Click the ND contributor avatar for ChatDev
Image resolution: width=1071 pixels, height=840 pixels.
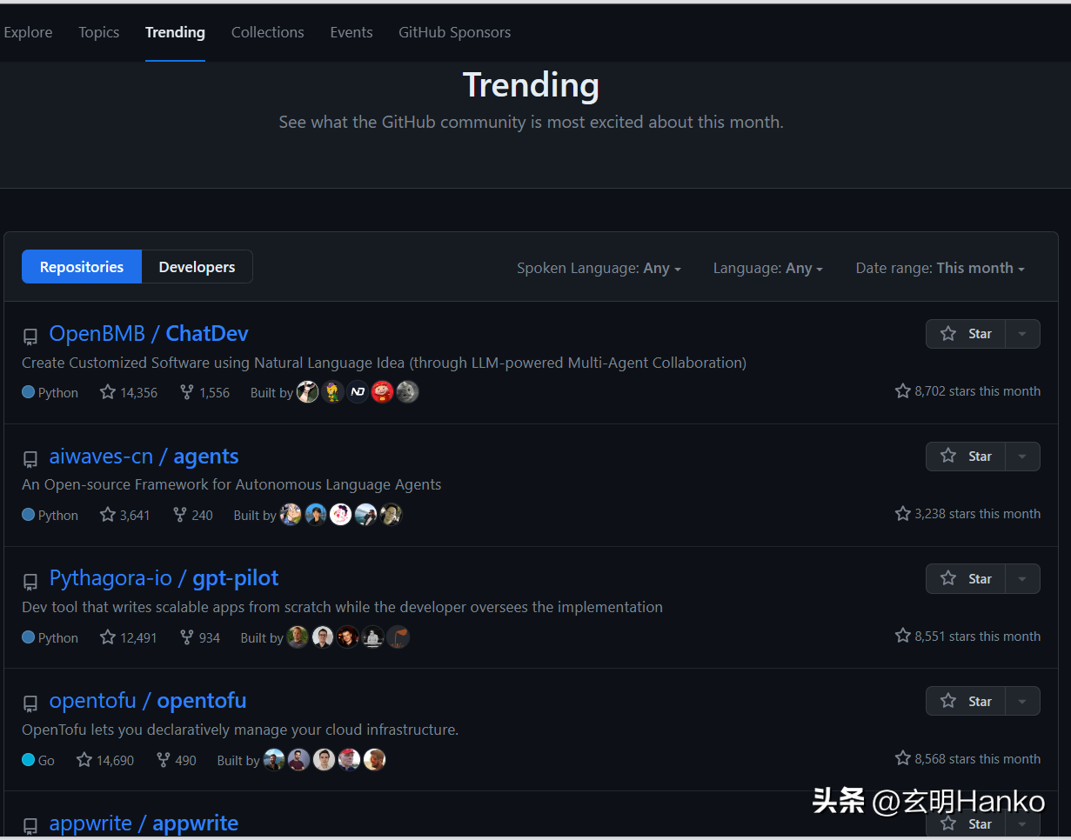click(x=358, y=392)
